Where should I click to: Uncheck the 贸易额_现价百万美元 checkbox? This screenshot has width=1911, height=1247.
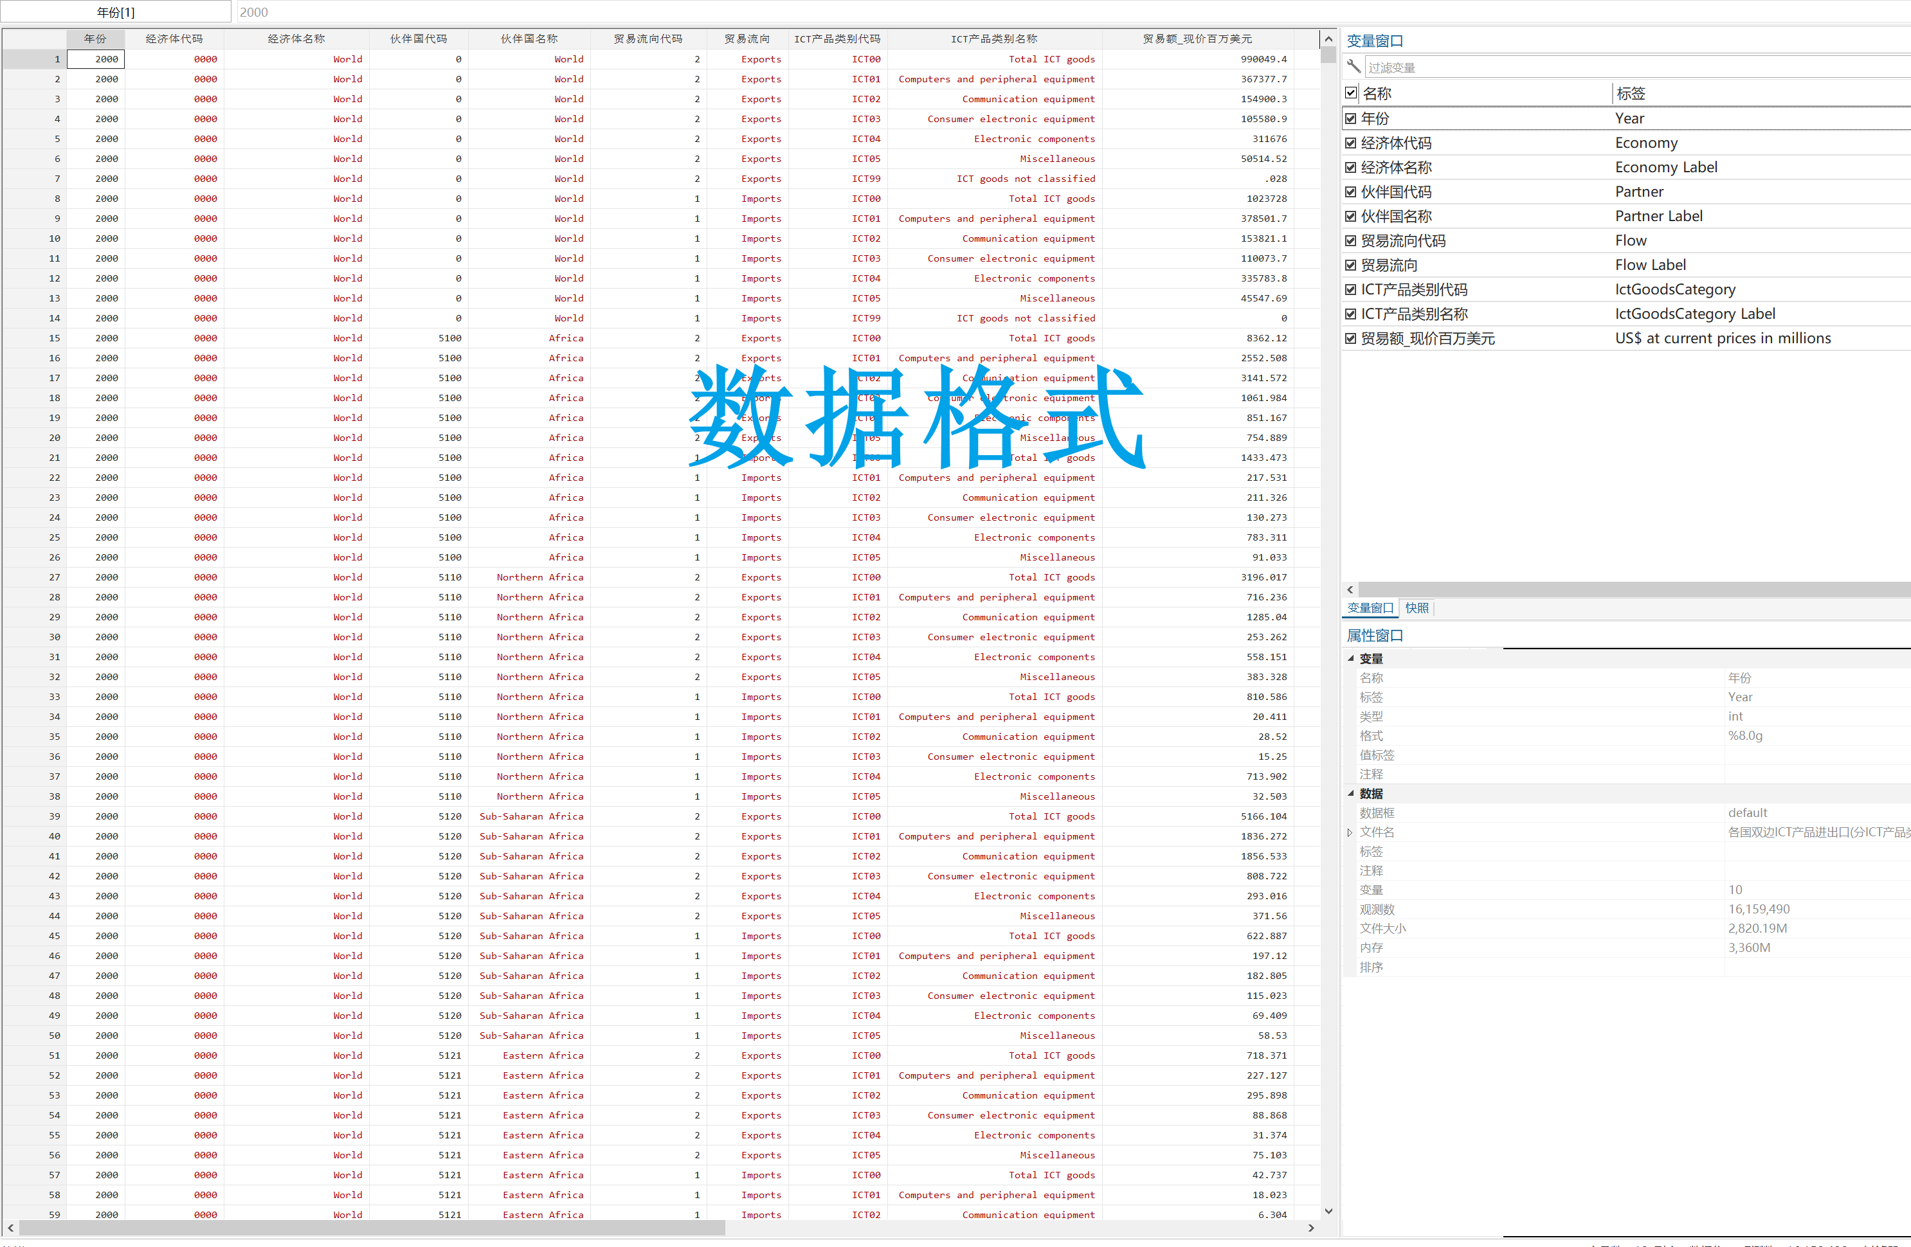pos(1350,339)
